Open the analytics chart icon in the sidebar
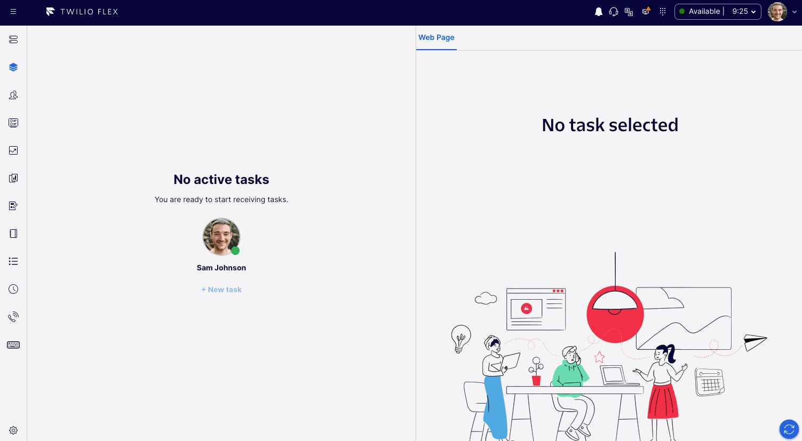Viewport: 802px width, 441px height. (x=13, y=150)
